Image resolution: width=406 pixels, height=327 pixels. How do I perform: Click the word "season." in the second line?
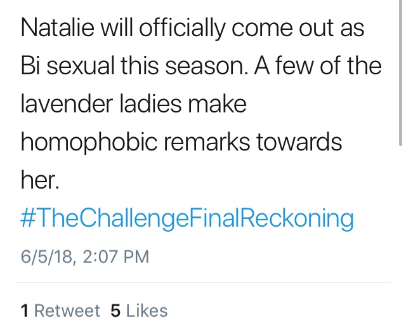(207, 65)
